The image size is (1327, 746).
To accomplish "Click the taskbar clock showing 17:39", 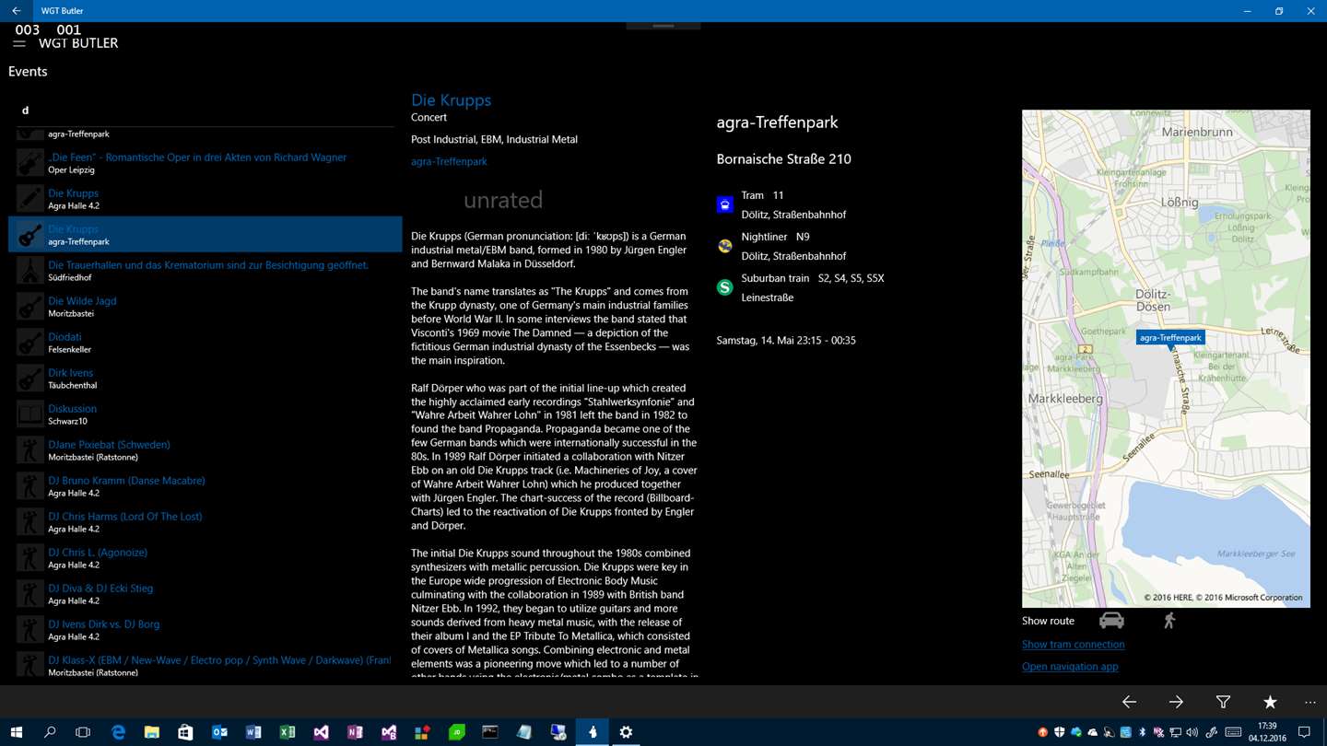I will [1269, 732].
